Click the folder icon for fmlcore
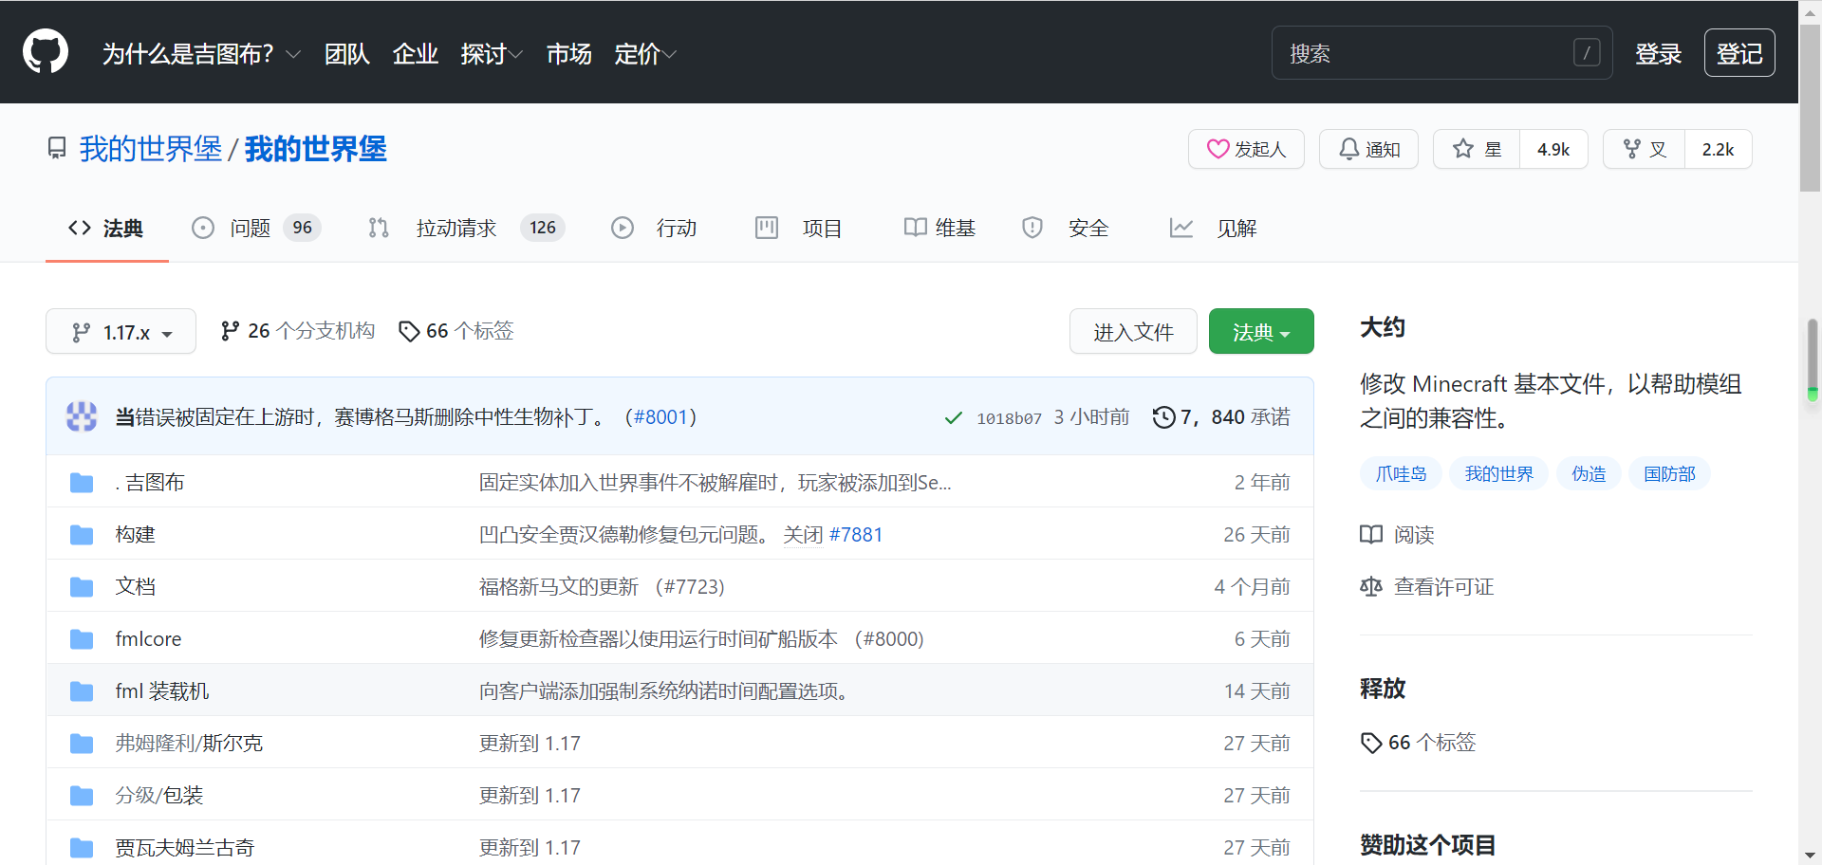 [x=82, y=639]
